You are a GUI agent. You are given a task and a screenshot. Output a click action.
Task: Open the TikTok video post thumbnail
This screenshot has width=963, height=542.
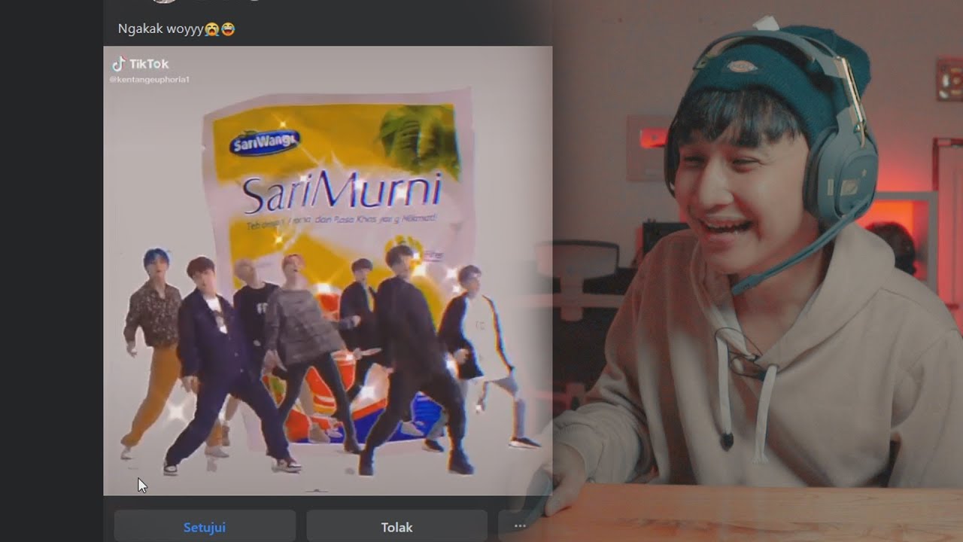coord(327,270)
